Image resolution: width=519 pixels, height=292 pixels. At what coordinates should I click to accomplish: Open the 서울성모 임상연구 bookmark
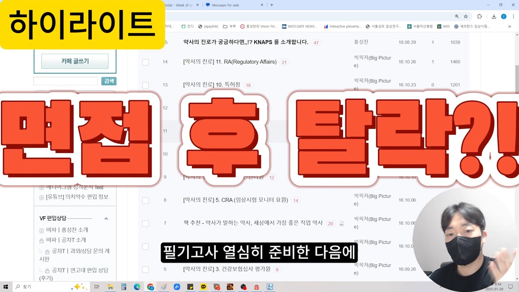(x=383, y=26)
